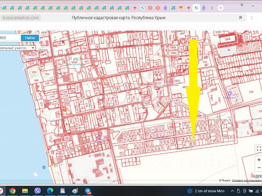Image resolution: width=262 pixels, height=196 pixels.
Task: Click the Найти search button
Action: coord(29,38)
